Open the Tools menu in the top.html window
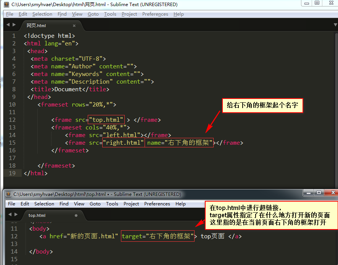Viewport: 338px width, 265px height. point(112,204)
